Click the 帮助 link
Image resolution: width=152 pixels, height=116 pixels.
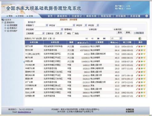point(10,16)
